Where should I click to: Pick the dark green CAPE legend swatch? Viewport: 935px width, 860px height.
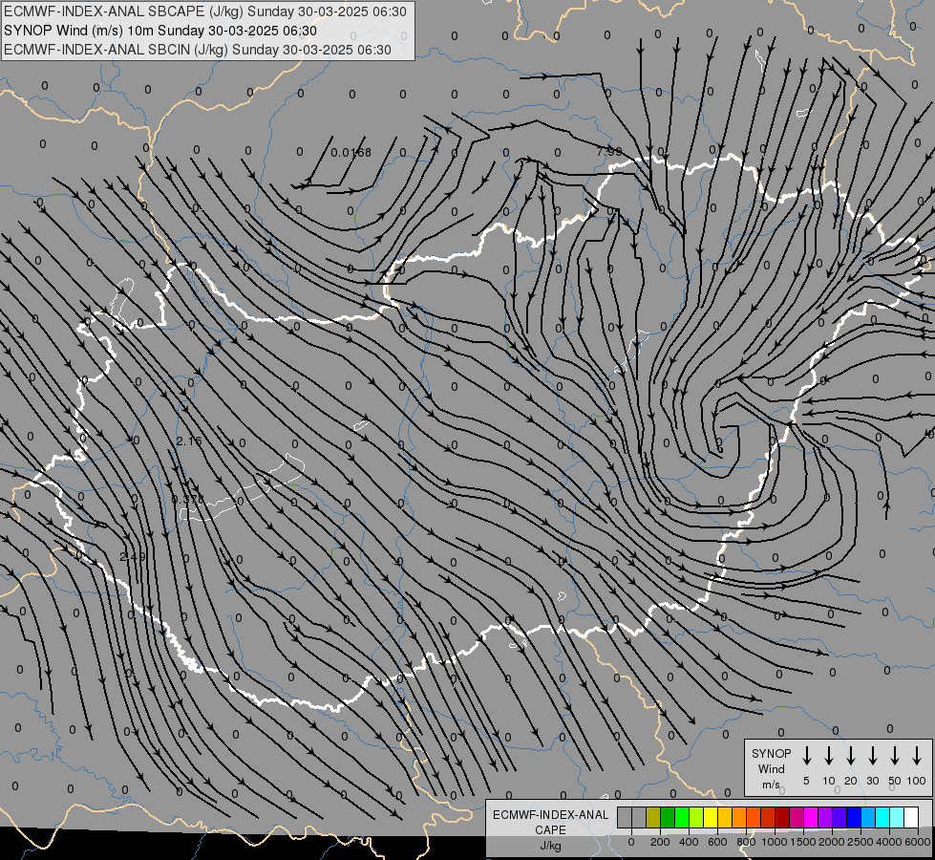pyautogui.click(x=668, y=817)
